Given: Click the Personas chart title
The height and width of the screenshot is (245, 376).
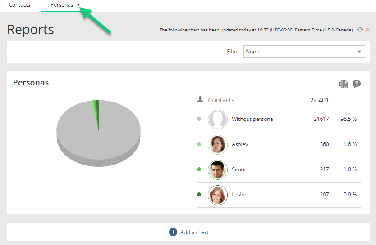Looking at the screenshot, I should coord(31,82).
